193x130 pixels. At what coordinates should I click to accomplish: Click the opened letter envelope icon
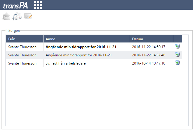[x=17, y=16]
